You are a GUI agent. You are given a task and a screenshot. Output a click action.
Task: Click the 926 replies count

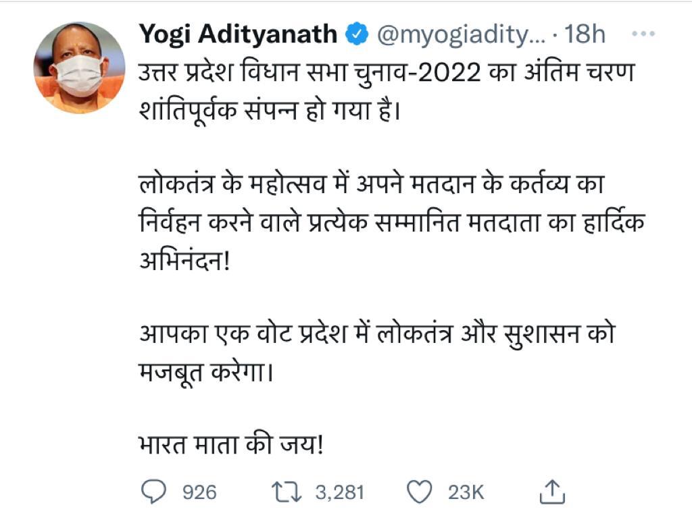click(x=199, y=493)
